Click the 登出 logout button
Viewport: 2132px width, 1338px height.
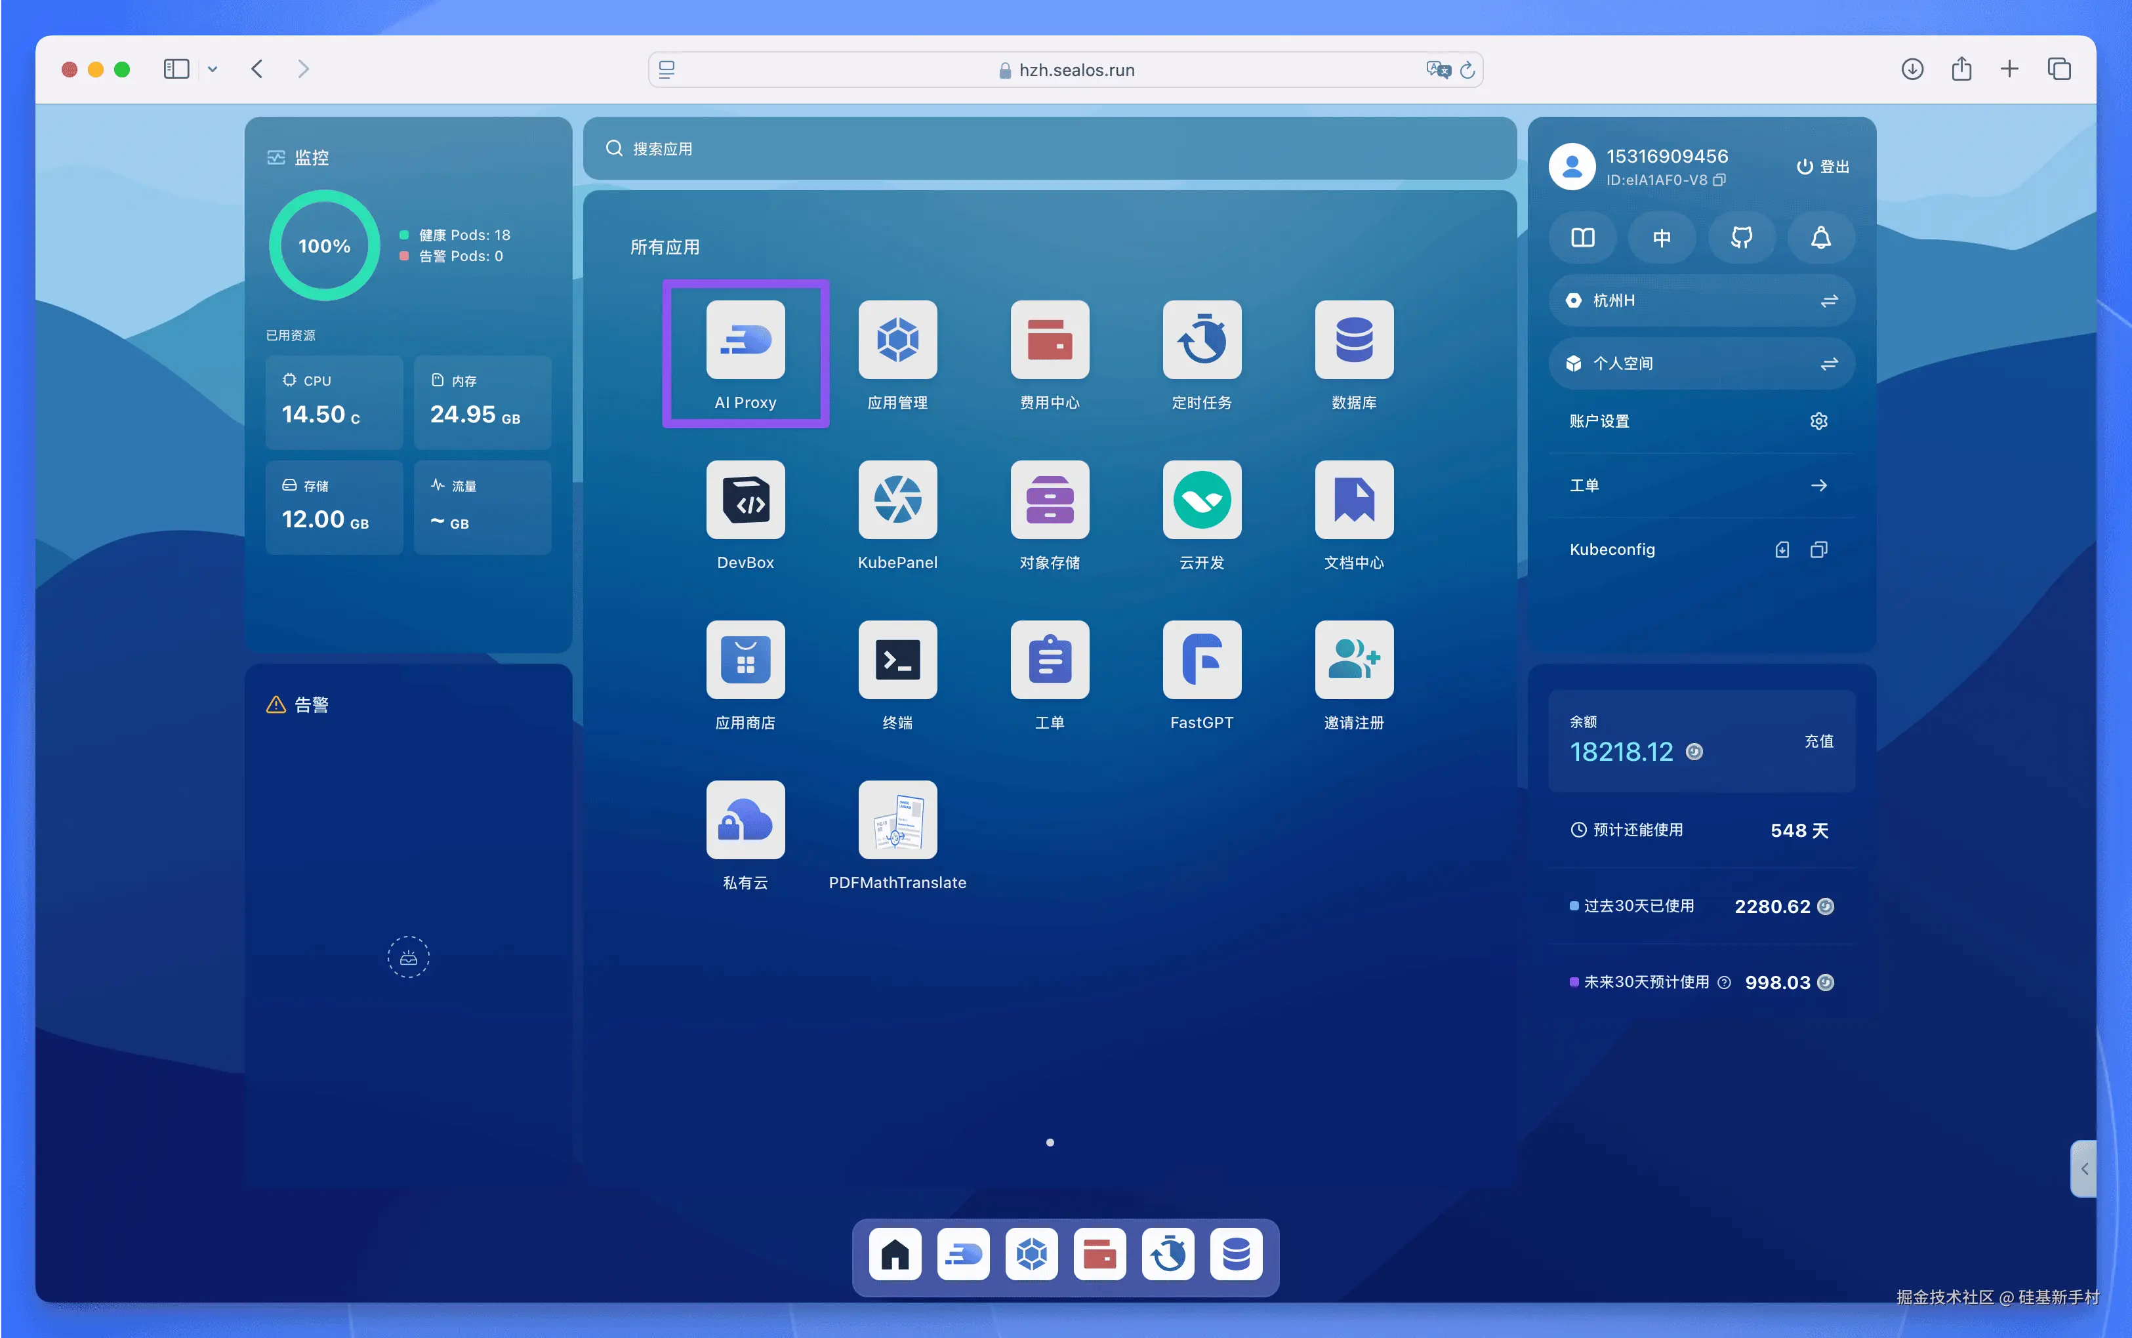(x=1822, y=167)
